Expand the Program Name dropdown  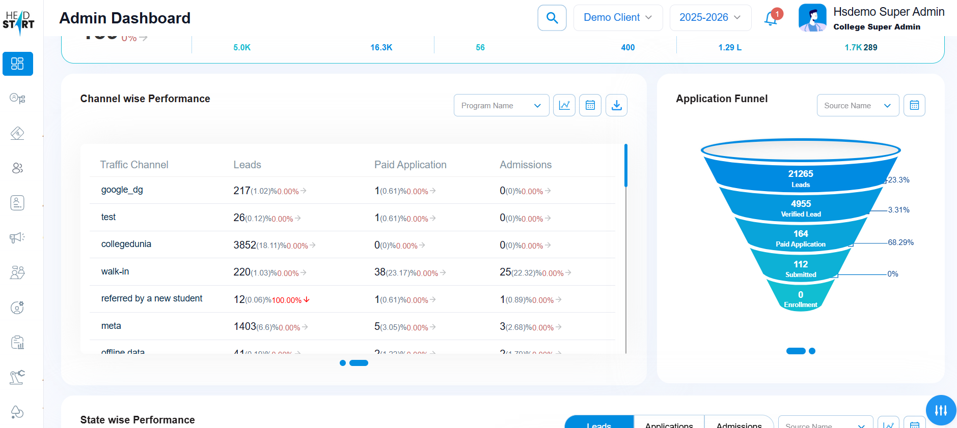tap(501, 105)
